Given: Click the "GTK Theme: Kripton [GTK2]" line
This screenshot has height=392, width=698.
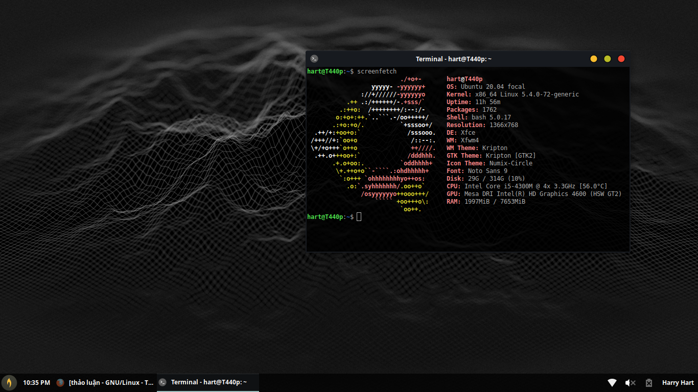Looking at the screenshot, I should [x=491, y=156].
